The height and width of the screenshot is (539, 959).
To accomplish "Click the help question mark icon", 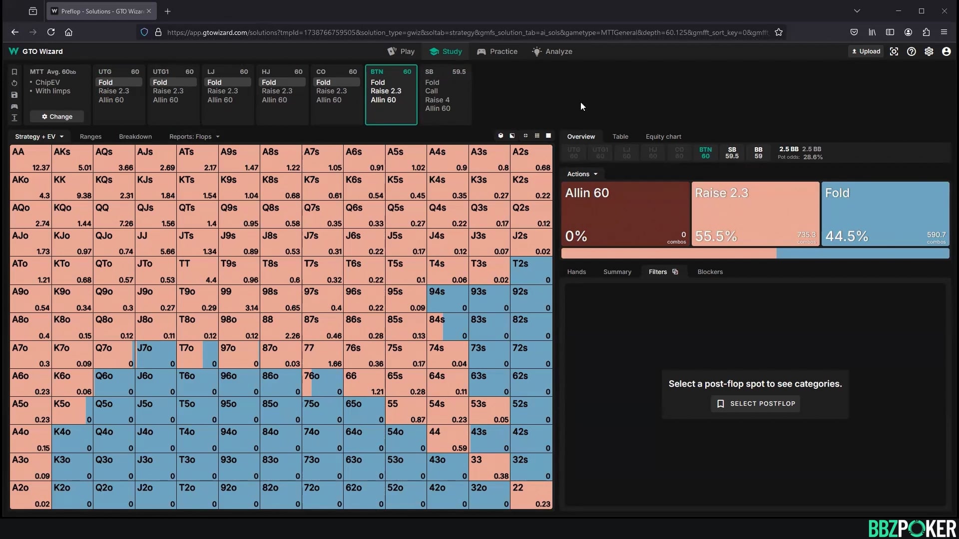I will click(x=912, y=51).
